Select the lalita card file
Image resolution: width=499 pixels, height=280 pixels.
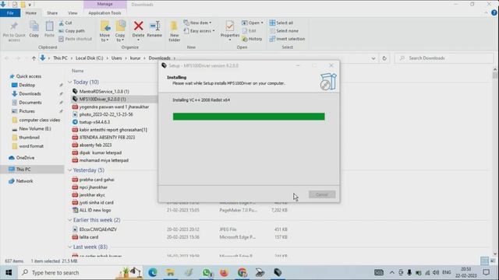coord(89,237)
